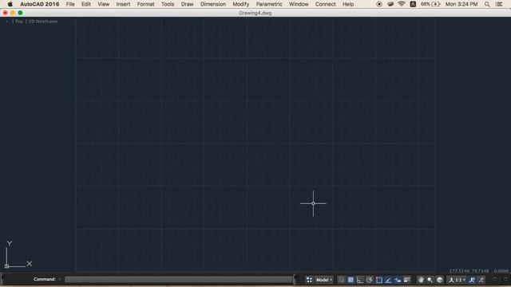Open the Model space dropdown
The width and height of the screenshot is (511, 287).
pos(324,280)
